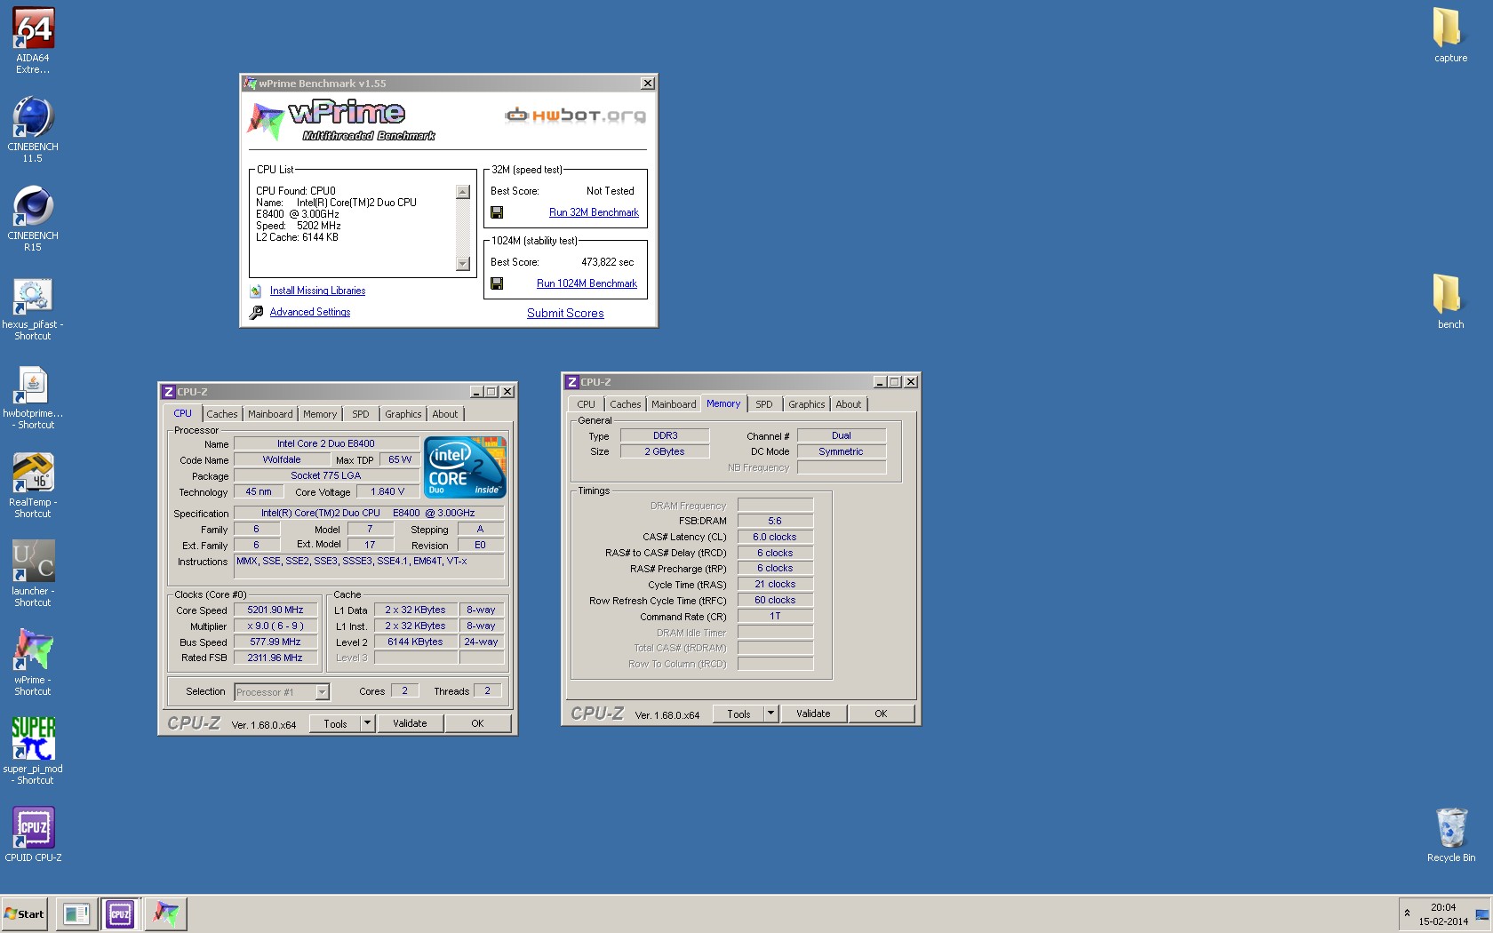Switch to Graphics tab in left CPU-Z window
The height and width of the screenshot is (933, 1493).
(403, 414)
